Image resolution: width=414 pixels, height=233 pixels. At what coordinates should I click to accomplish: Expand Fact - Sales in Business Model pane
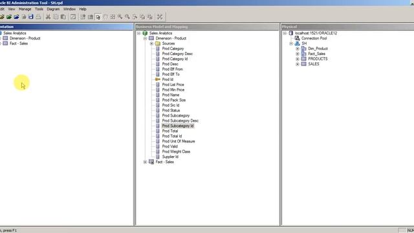pyautogui.click(x=145, y=162)
